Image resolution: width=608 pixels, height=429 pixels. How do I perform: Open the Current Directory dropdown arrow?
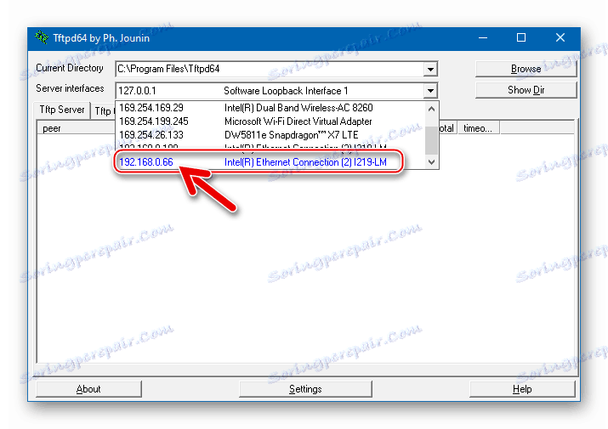pyautogui.click(x=430, y=70)
